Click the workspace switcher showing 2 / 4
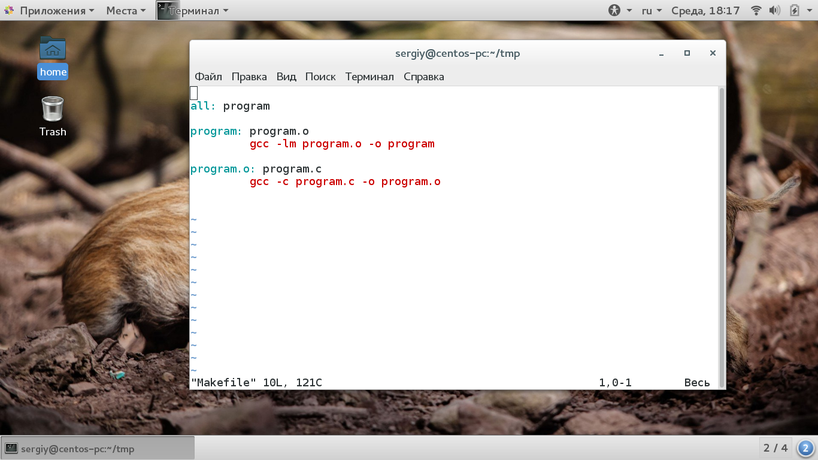The height and width of the screenshot is (460, 818). [775, 447]
